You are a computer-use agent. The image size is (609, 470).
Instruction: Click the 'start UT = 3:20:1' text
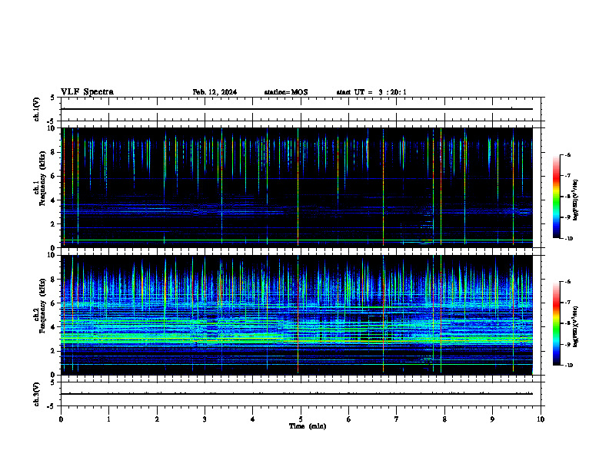[x=371, y=92]
